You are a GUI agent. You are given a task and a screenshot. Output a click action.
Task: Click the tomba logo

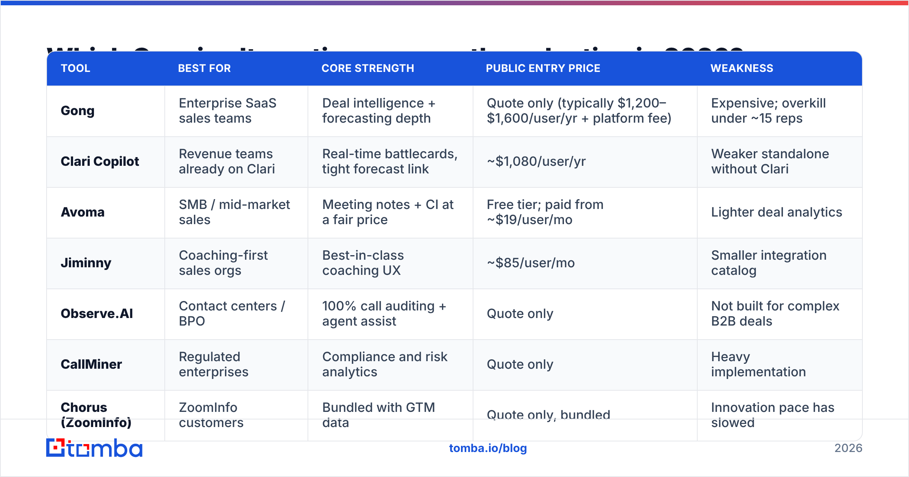94,448
